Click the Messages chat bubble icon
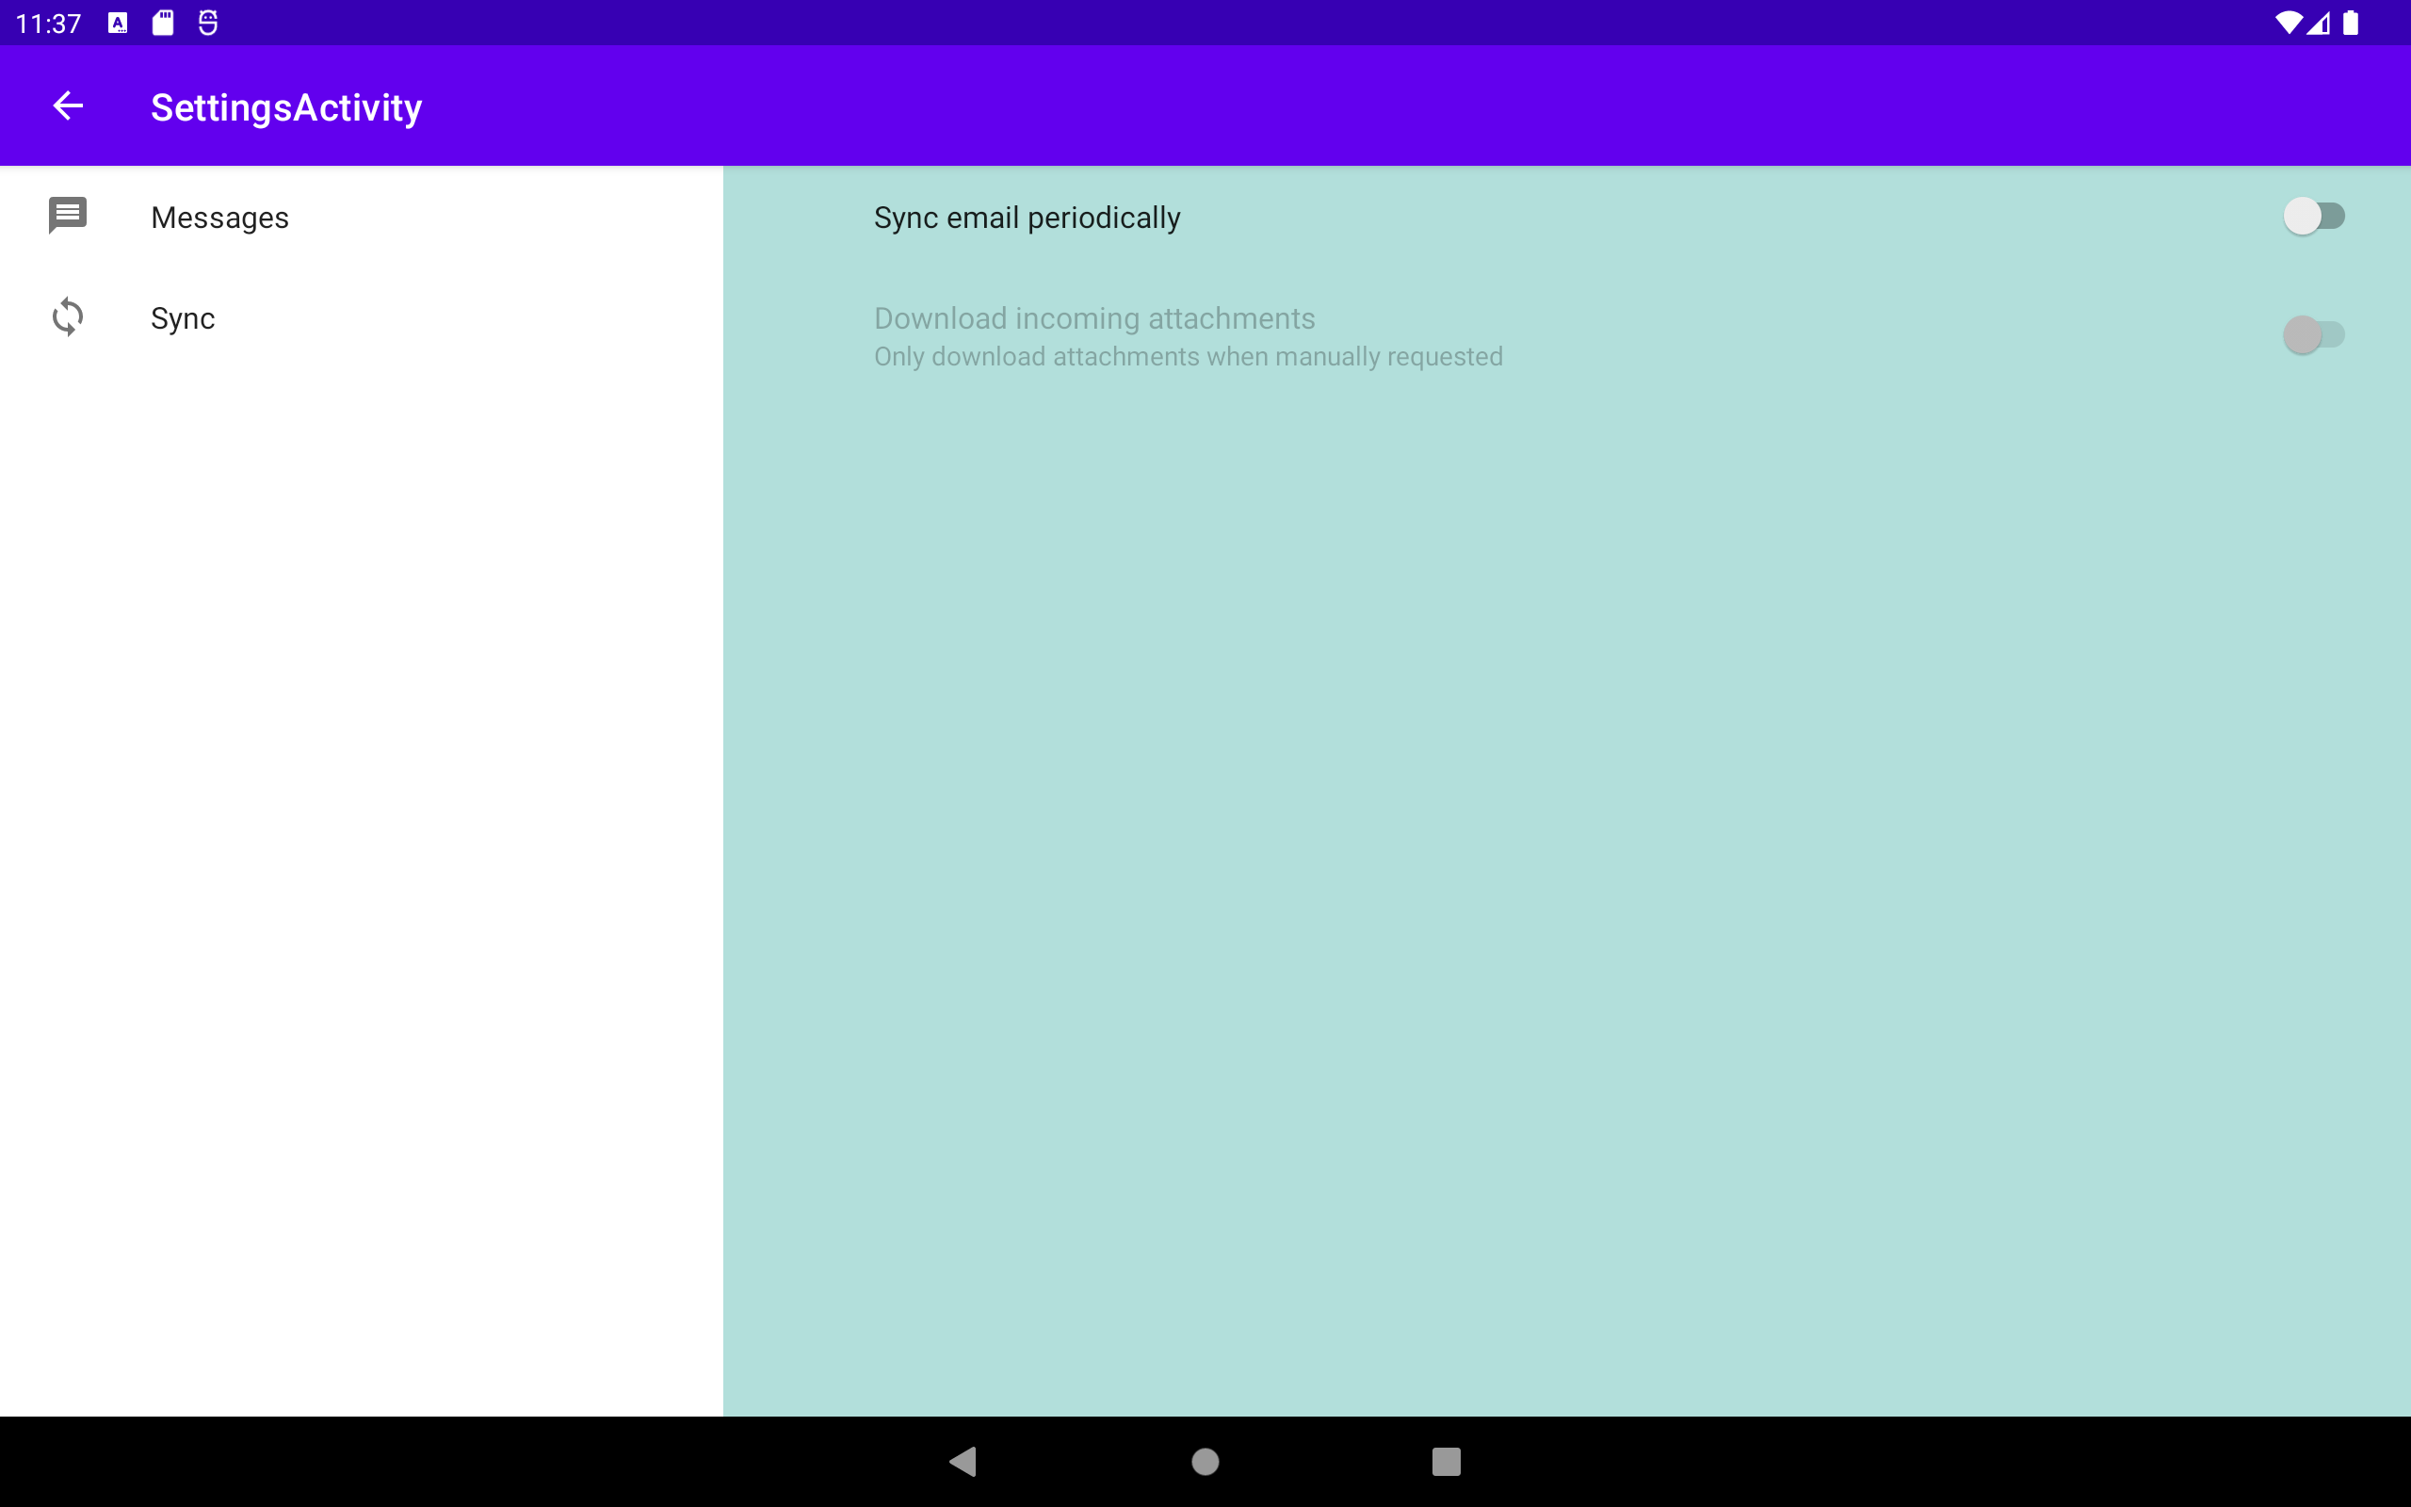 [x=68, y=216]
